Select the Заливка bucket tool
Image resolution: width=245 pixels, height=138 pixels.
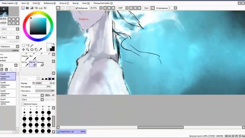pyautogui.click(x=41, y=64)
